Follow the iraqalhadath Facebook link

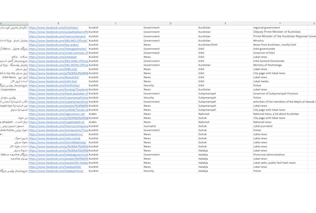(56, 122)
